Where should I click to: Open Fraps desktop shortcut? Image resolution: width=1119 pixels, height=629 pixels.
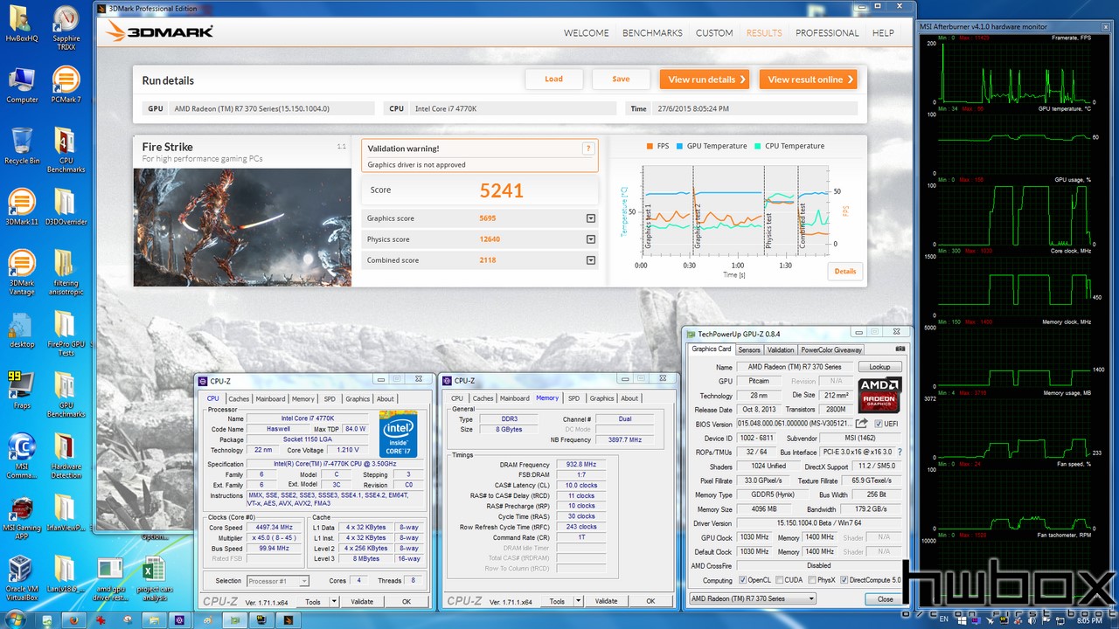[21, 391]
